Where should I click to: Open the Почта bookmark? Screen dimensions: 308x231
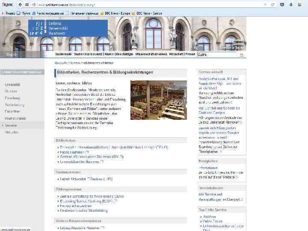tap(24, 13)
